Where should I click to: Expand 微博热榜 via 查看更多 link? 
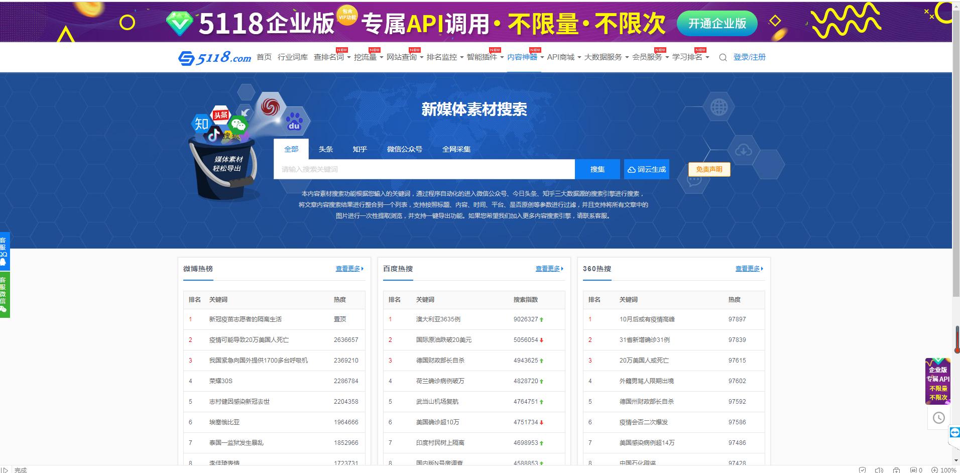349,269
